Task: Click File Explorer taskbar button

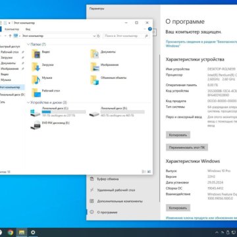Action: coord(22,232)
